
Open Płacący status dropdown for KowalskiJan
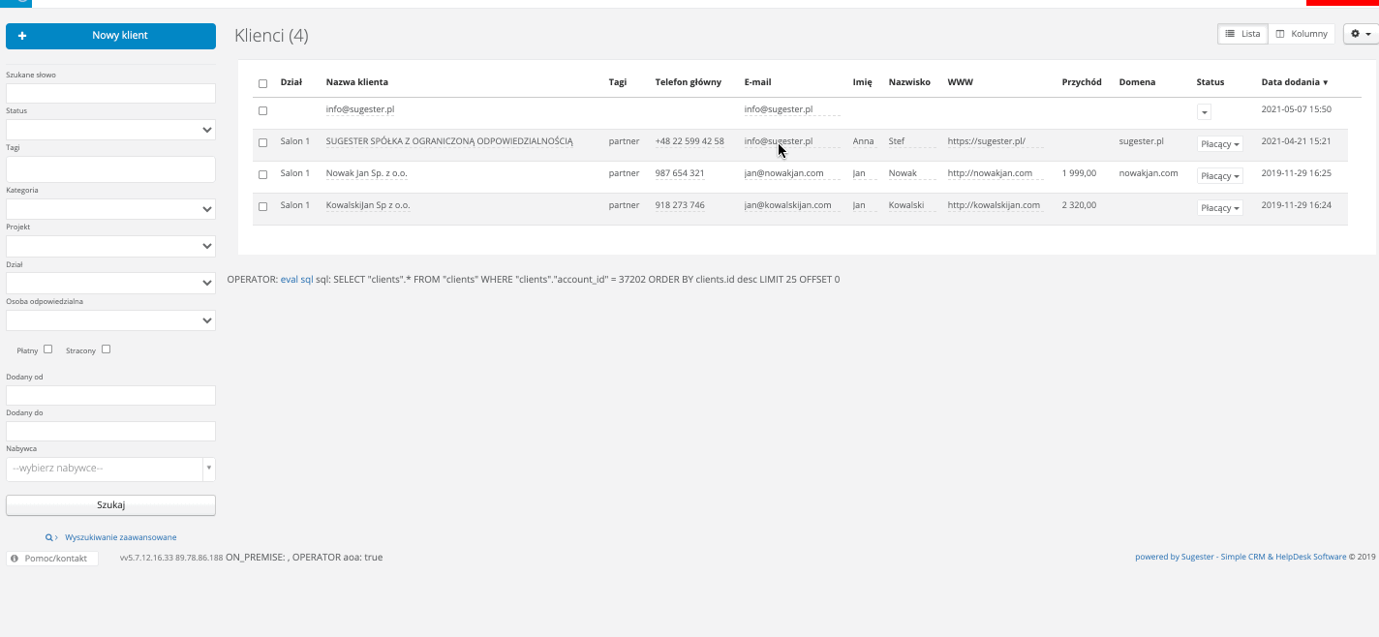(x=1220, y=208)
